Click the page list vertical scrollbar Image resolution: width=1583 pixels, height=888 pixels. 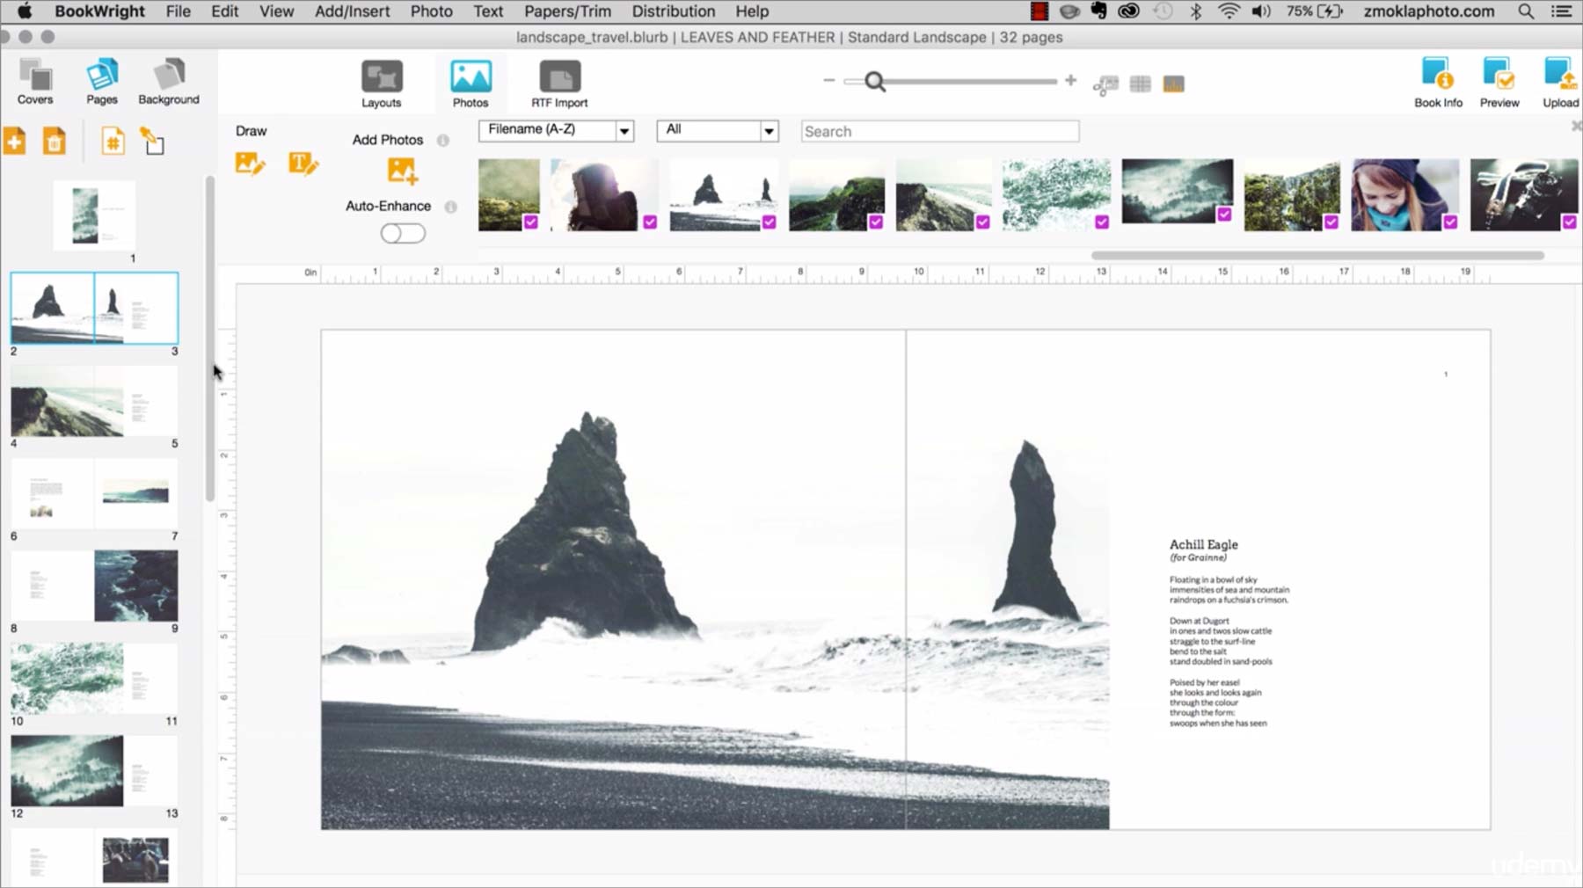(x=209, y=338)
